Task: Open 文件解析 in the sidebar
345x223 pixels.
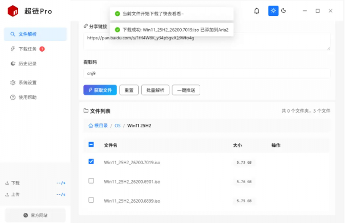Action: click(35, 34)
